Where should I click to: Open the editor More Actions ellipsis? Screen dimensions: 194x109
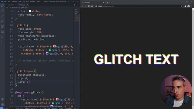click(x=78, y=5)
